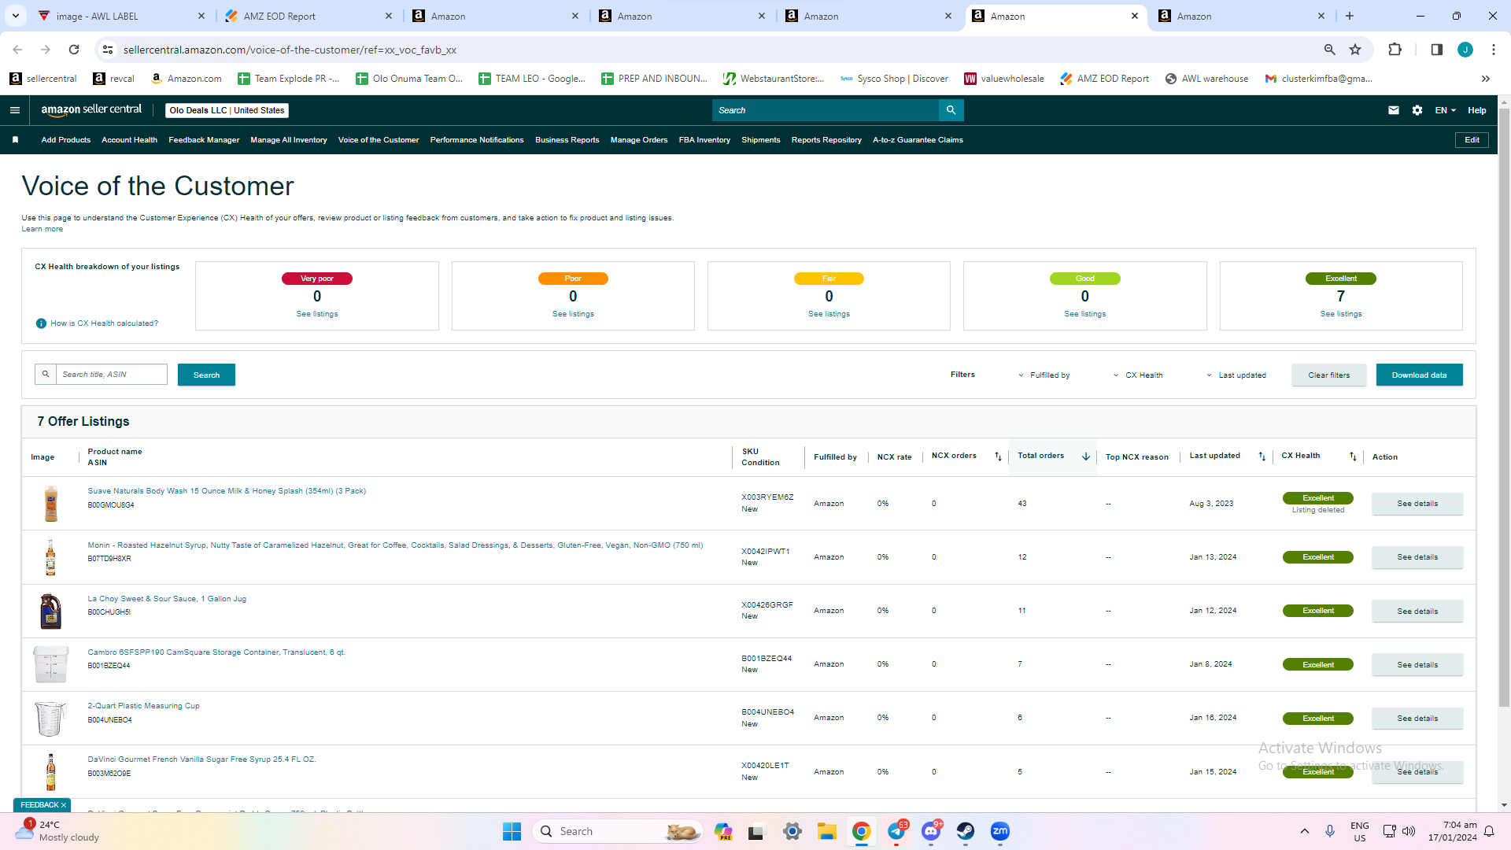The width and height of the screenshot is (1511, 850).
Task: Open the Chrome tab search dropdown
Action: (x=16, y=16)
